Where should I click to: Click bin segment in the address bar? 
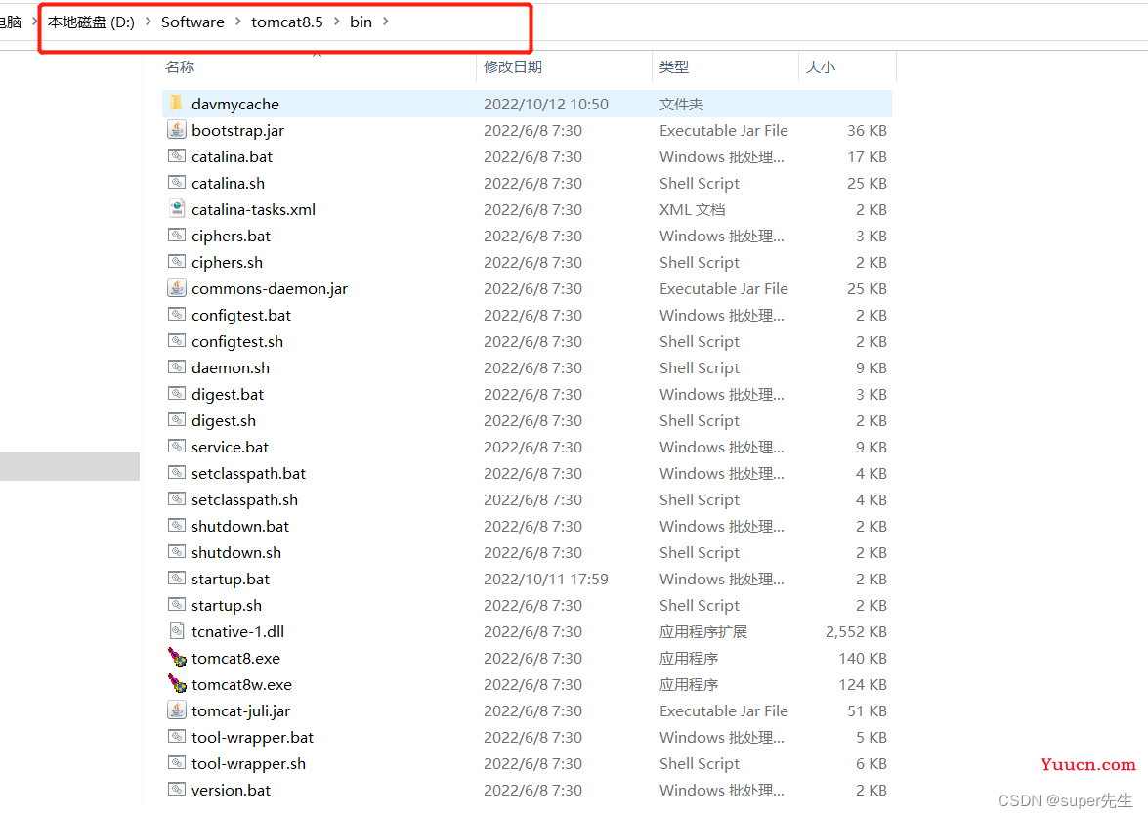(x=361, y=22)
